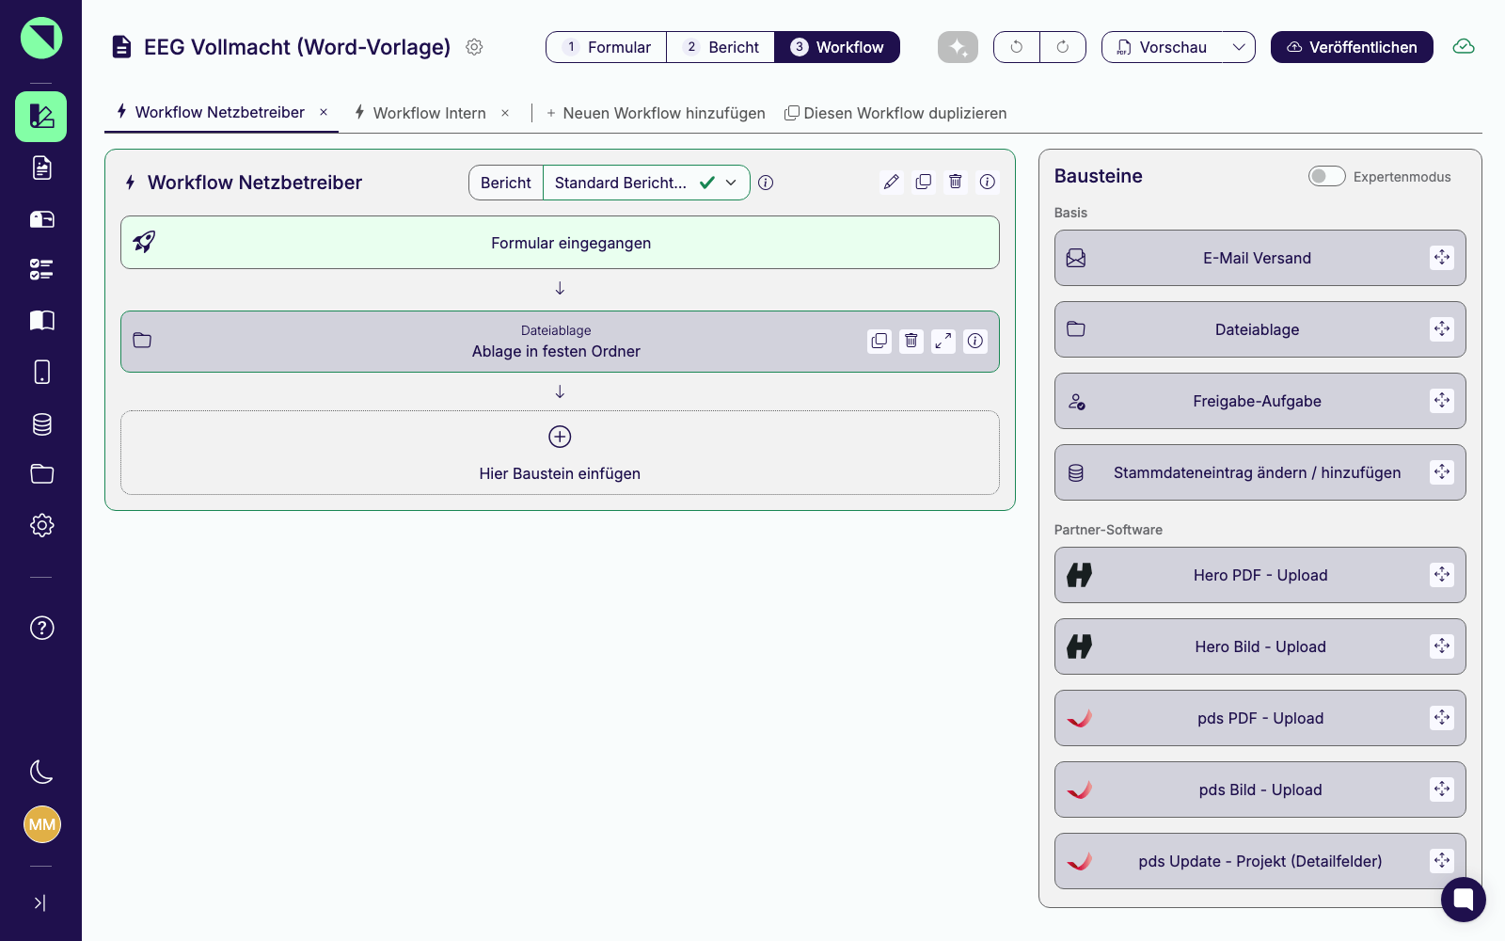Toggle the Expertenmodus switch
Image resolution: width=1505 pixels, height=941 pixels.
1326,176
